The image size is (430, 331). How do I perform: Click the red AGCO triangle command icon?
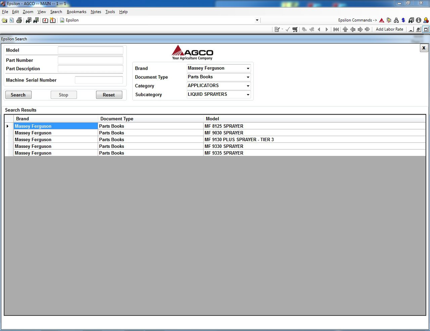[x=382, y=20]
